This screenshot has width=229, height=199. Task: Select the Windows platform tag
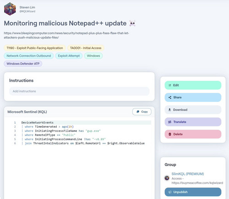93,56
